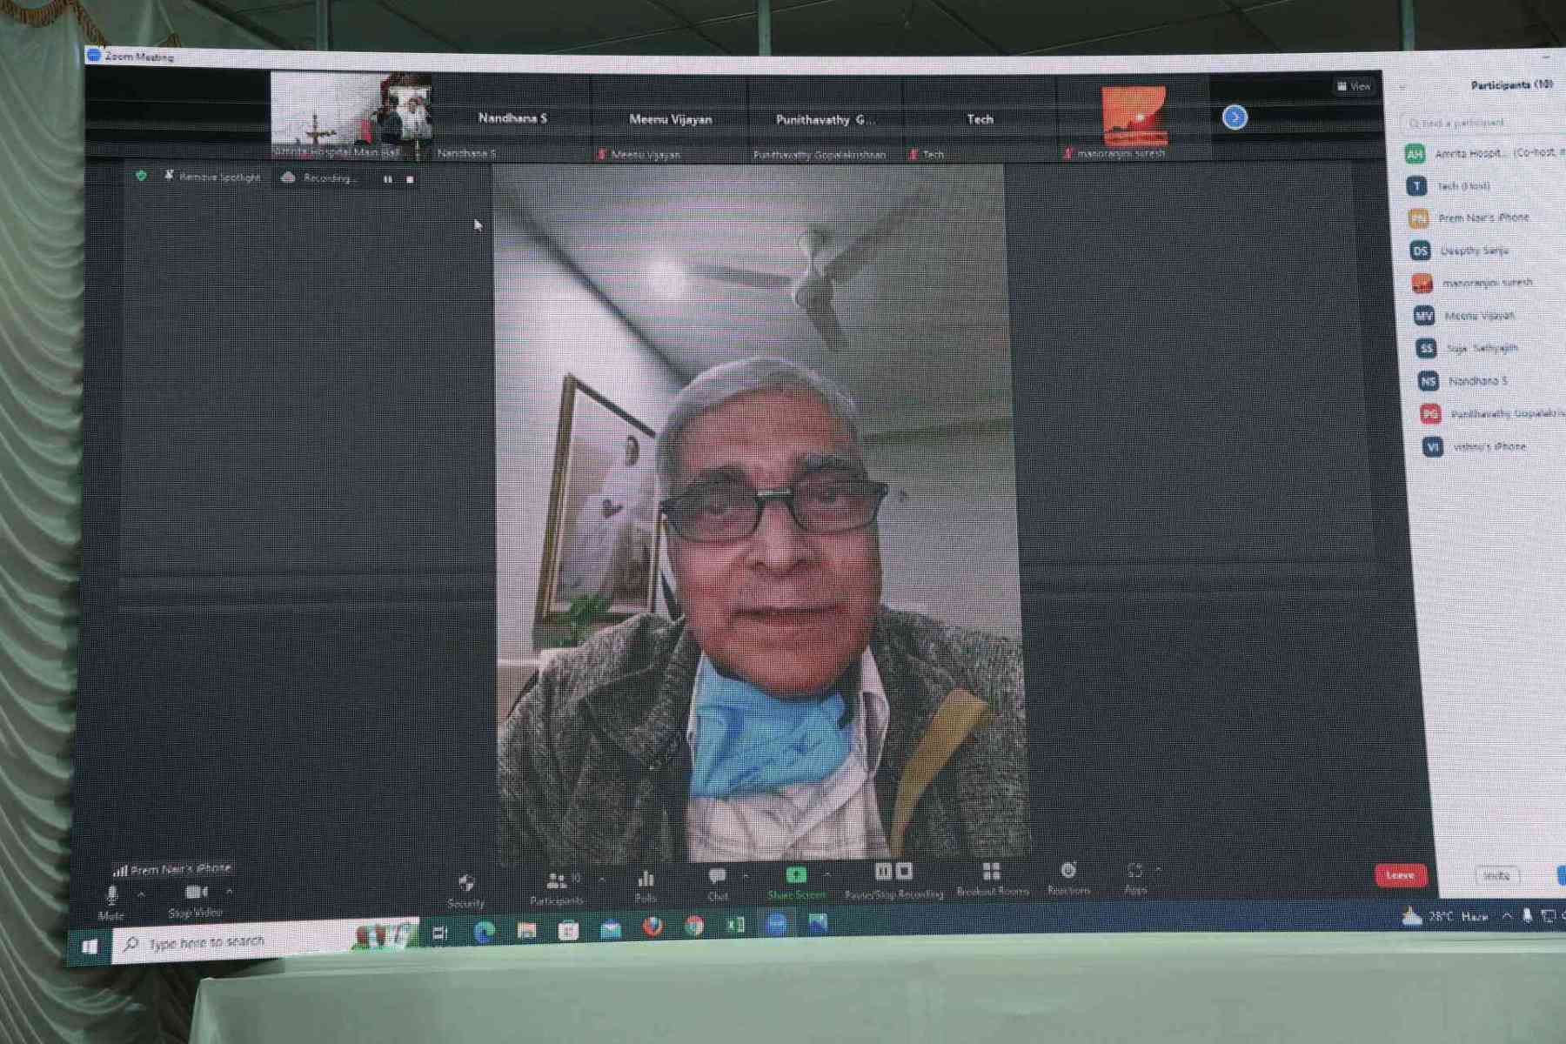Stop the recording from top-left controls
Screen dimensions: 1566x1044
(410, 179)
